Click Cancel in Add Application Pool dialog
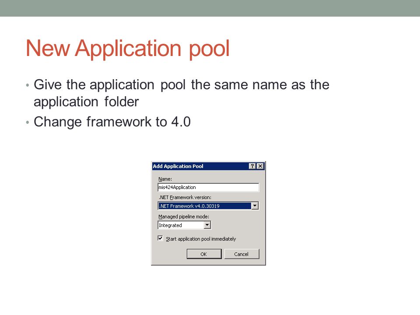The height and width of the screenshot is (315, 420). pyautogui.click(x=241, y=254)
